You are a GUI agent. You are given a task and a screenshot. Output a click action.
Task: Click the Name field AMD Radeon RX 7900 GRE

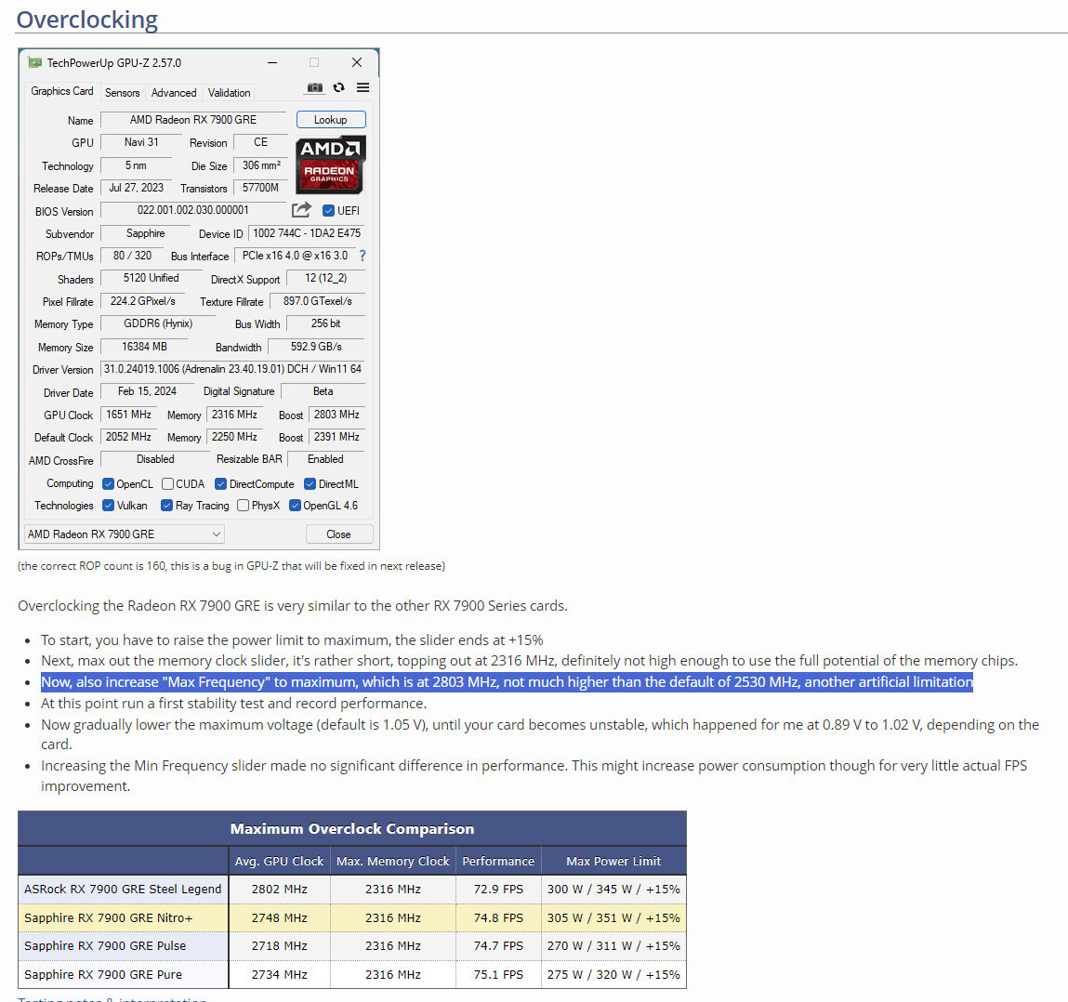[x=193, y=120]
